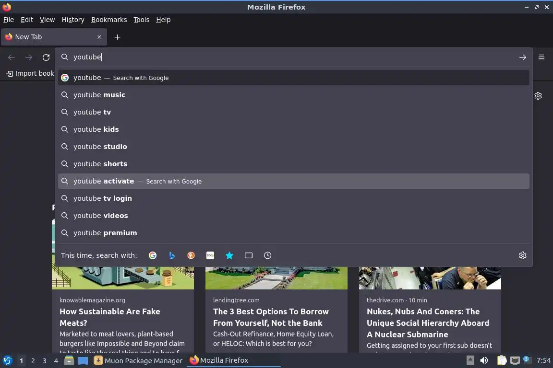Open the File menu
The image size is (553, 368).
click(x=9, y=20)
